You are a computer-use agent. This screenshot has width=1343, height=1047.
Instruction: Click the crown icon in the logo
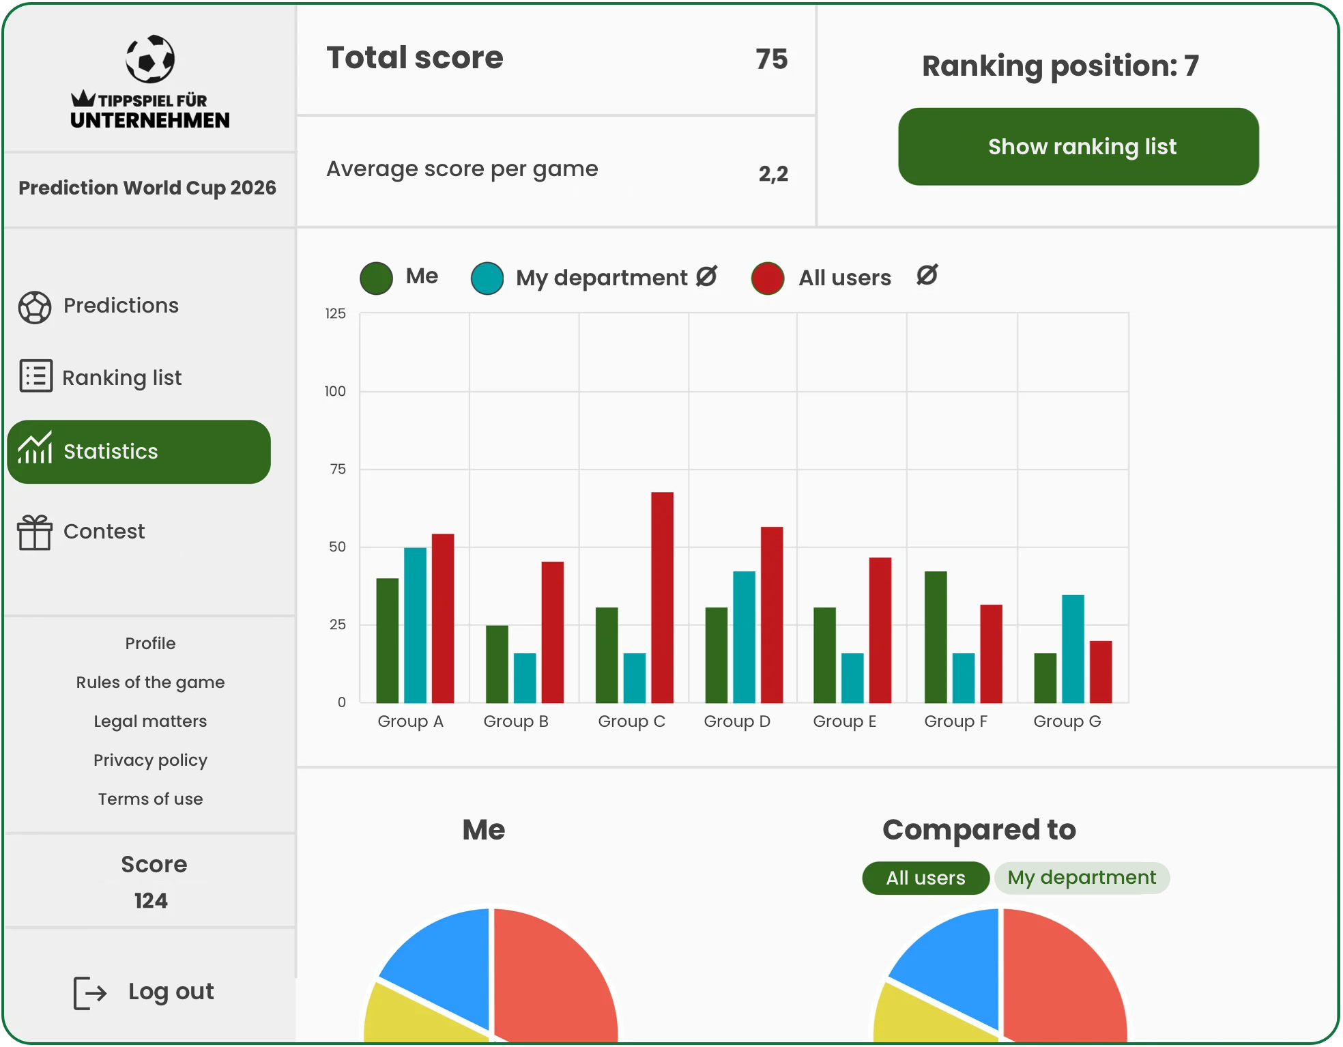tap(83, 98)
